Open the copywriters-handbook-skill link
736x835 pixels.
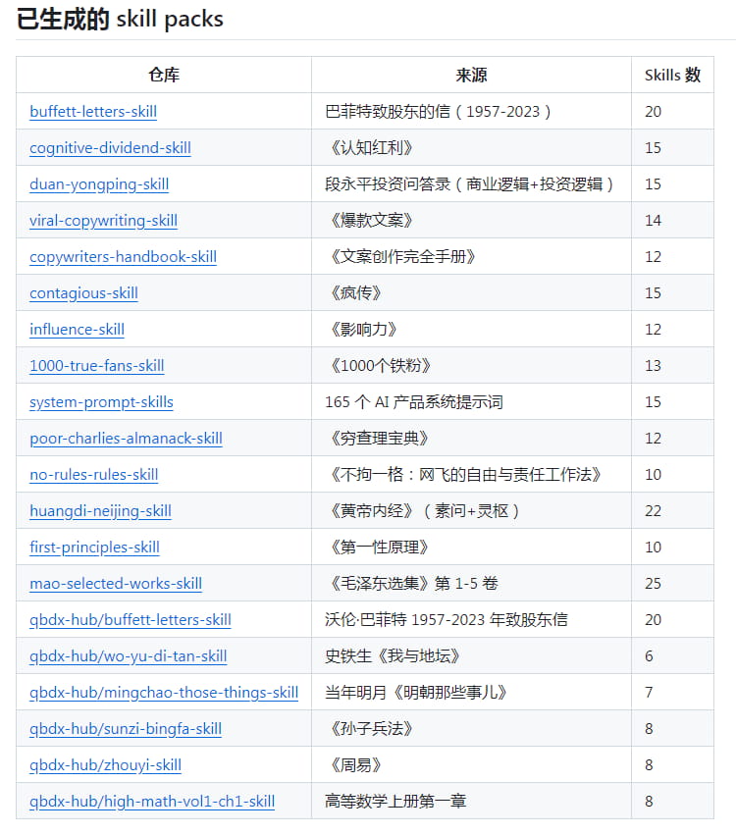point(123,256)
